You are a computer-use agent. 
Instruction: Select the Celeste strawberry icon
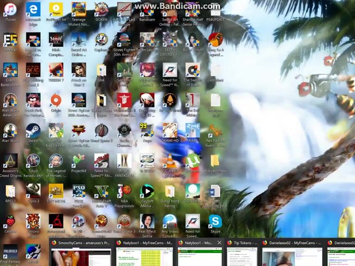pos(10,222)
